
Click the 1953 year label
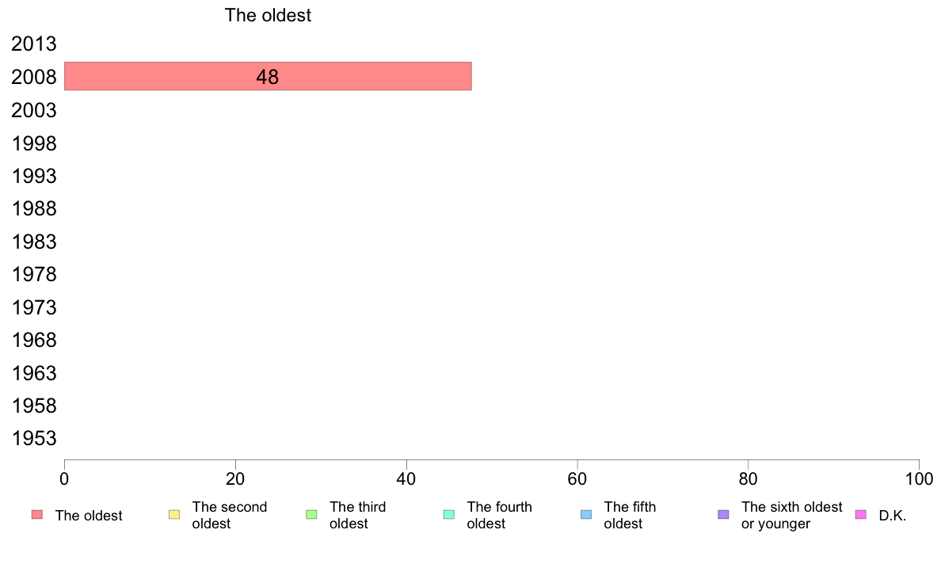point(33,438)
